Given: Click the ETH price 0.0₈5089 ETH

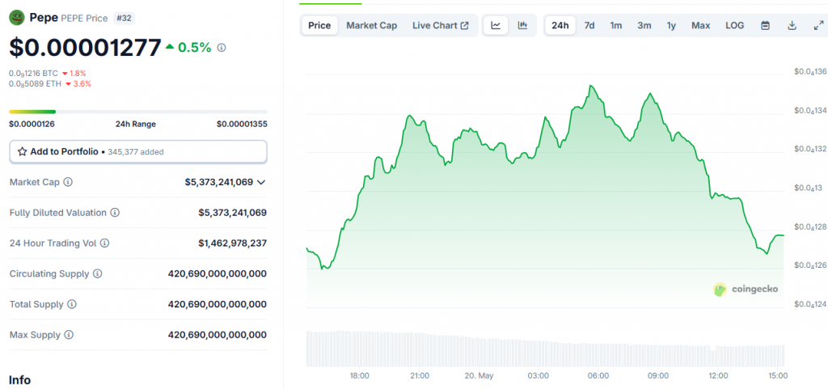Looking at the screenshot, I should (x=35, y=83).
